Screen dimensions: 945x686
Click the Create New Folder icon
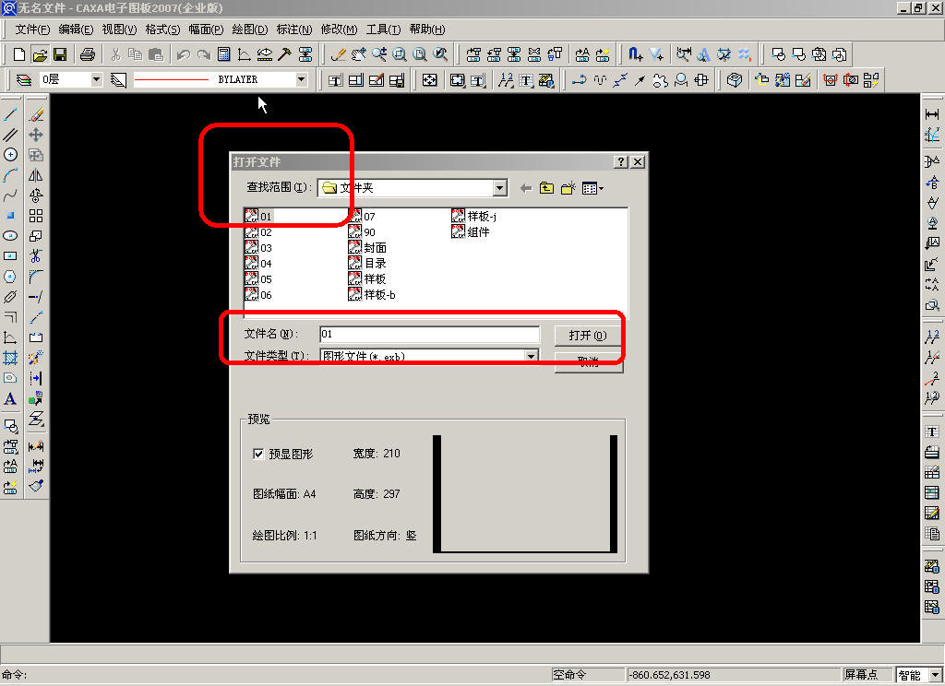568,188
